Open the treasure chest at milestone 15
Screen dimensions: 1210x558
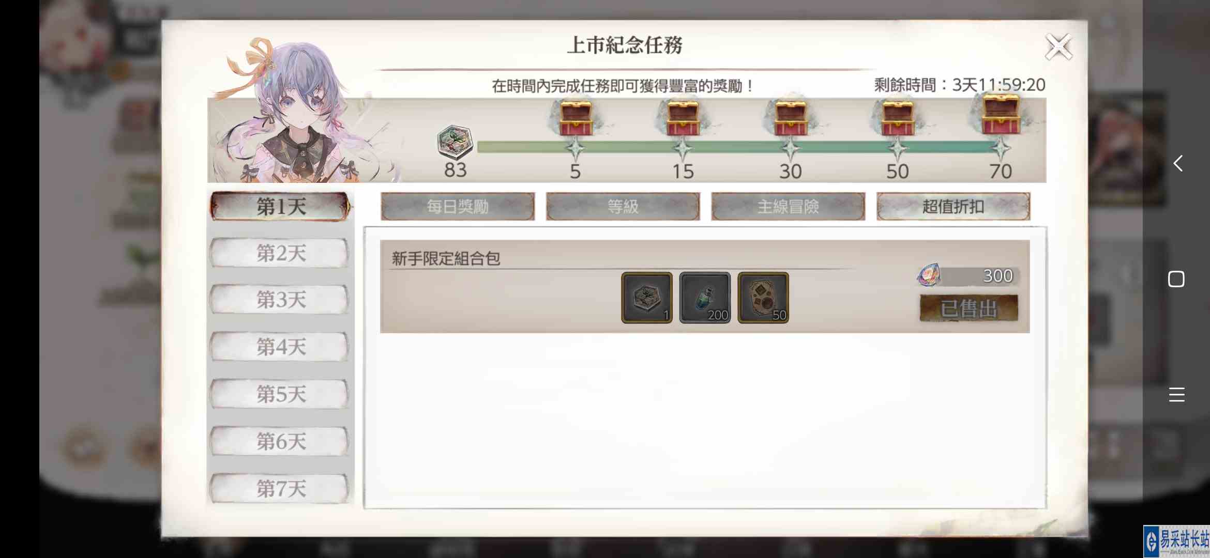(683, 119)
